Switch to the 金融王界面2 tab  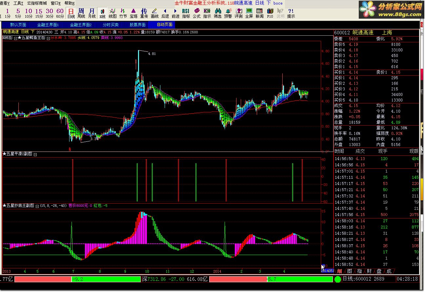point(81,25)
